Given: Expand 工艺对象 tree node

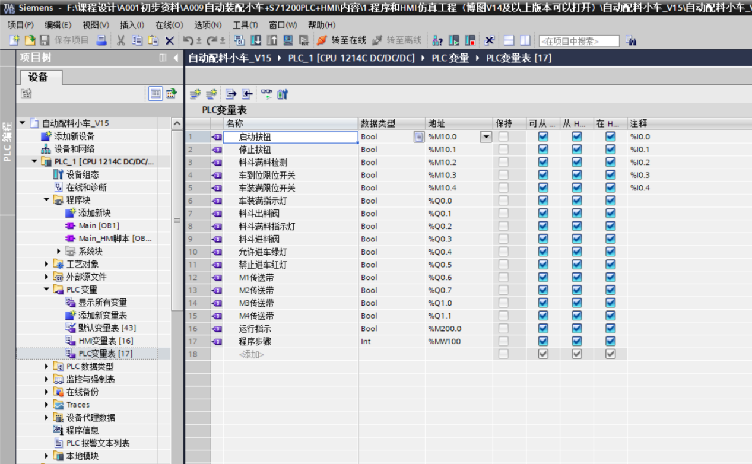Looking at the screenshot, I should (x=47, y=264).
